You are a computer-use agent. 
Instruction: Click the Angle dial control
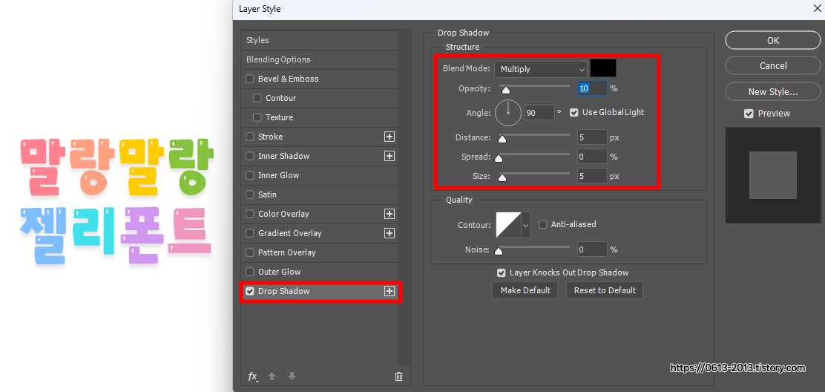click(x=508, y=113)
